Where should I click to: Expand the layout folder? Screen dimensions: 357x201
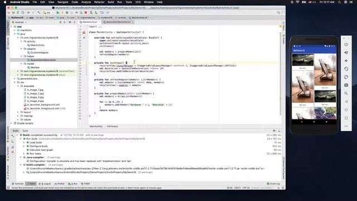tap(18, 112)
